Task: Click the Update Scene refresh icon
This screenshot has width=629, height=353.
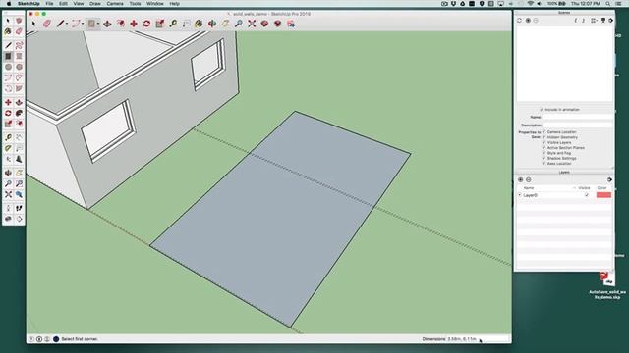Action: coord(520,20)
